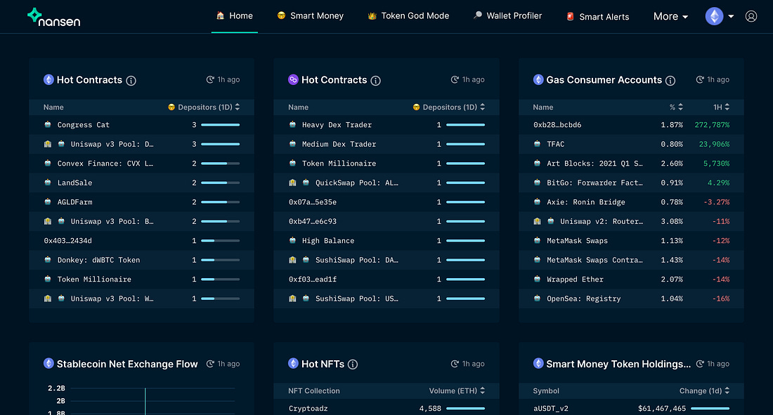The width and height of the screenshot is (773, 415).
Task: Open the Smart Alerts tab
Action: (598, 16)
